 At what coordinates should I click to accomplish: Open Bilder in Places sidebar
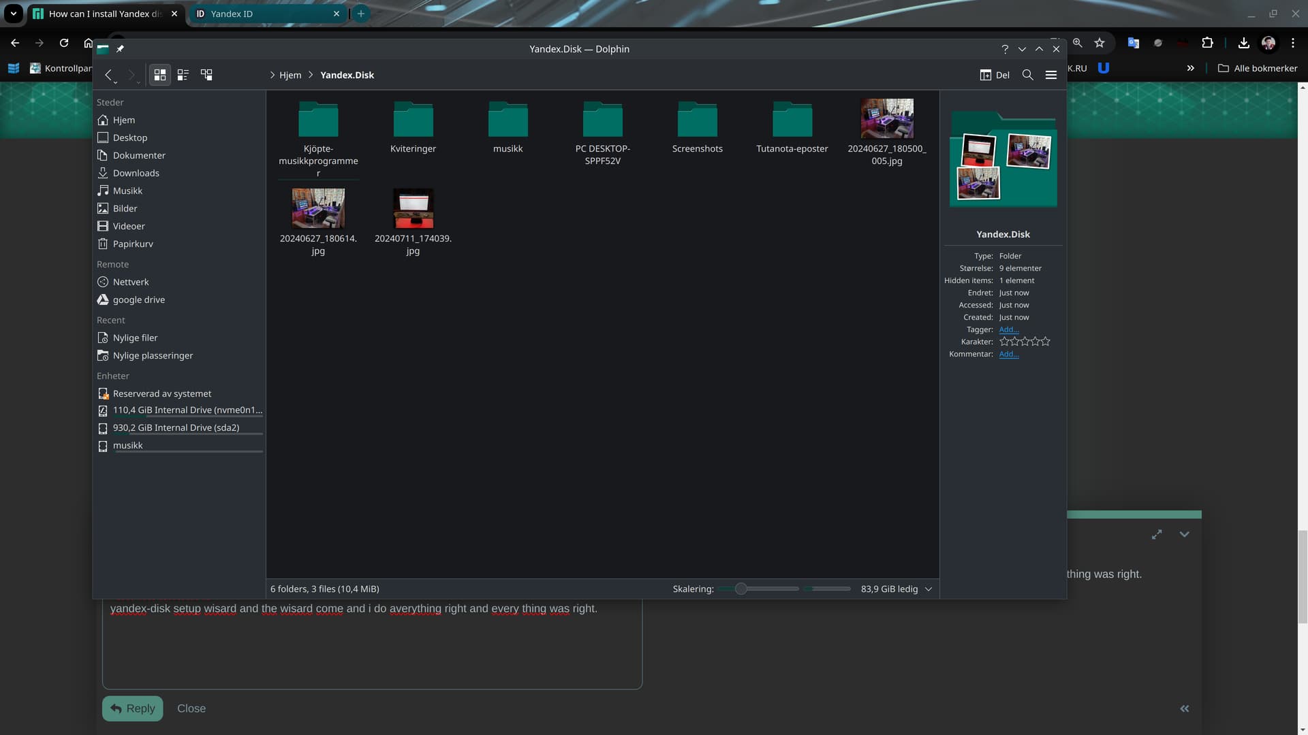179,208
